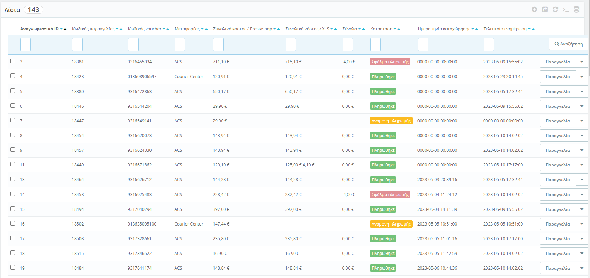
Task: Click the export to SQL Manager database icon
Action: click(576, 9)
